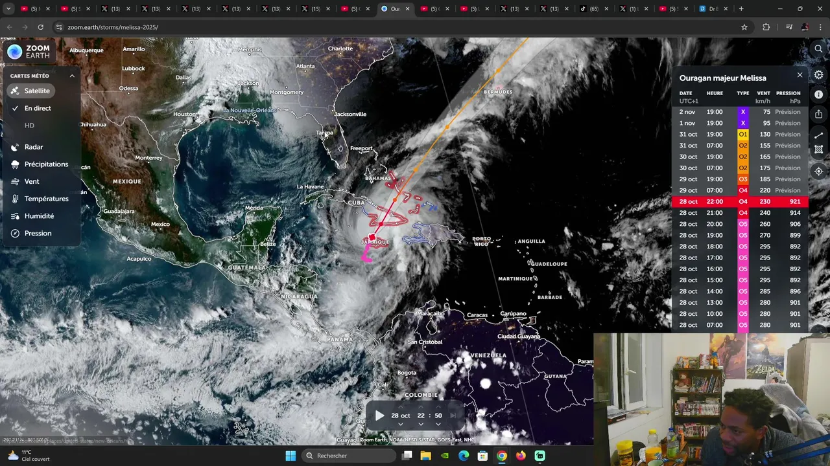Click the zoom.earth address bar

click(x=402, y=27)
